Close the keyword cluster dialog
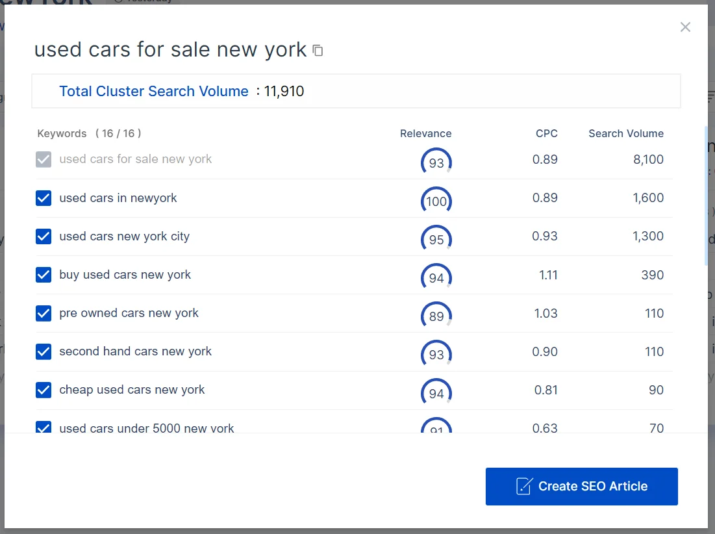 (x=685, y=27)
